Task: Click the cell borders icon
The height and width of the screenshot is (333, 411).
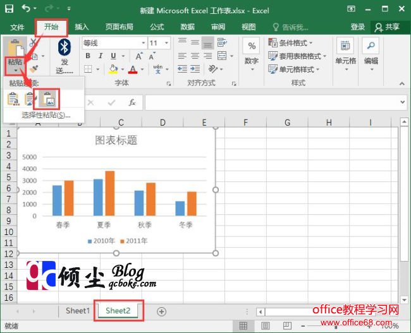Action: pos(89,69)
